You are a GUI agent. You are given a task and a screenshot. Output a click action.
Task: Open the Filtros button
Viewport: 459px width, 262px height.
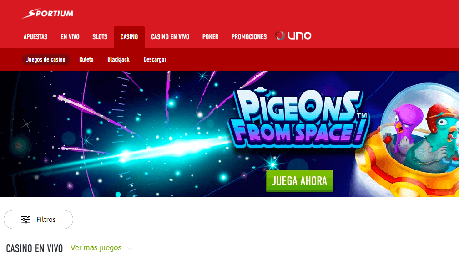click(38, 220)
